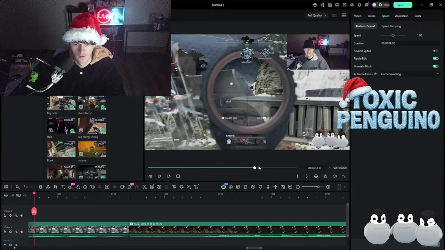Screen dimensions: 445x250
Task: Open the Full Quality preview dropdown
Action: pos(317,15)
